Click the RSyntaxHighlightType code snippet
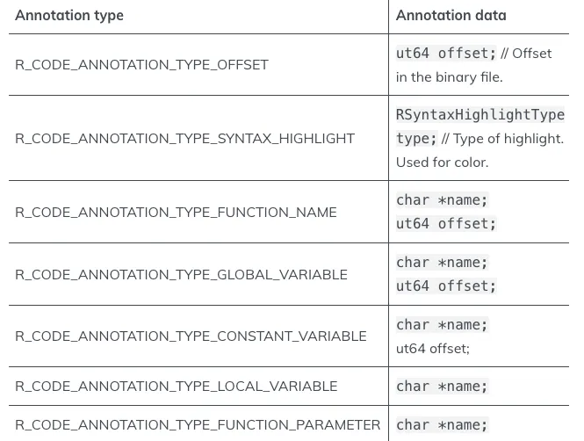 click(480, 115)
